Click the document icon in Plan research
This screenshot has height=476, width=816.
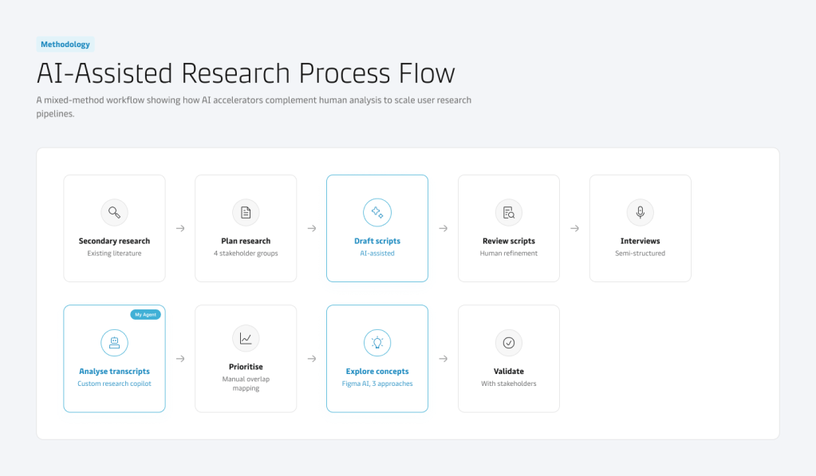(246, 212)
